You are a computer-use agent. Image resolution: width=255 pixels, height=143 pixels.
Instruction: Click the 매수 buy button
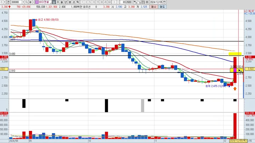(153, 7)
